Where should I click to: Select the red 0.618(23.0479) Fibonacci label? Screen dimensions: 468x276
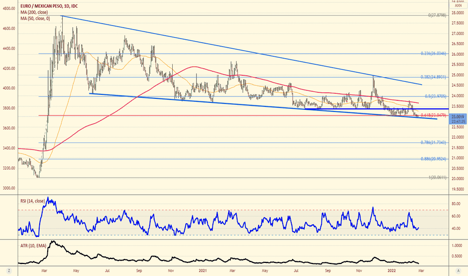click(x=433, y=115)
